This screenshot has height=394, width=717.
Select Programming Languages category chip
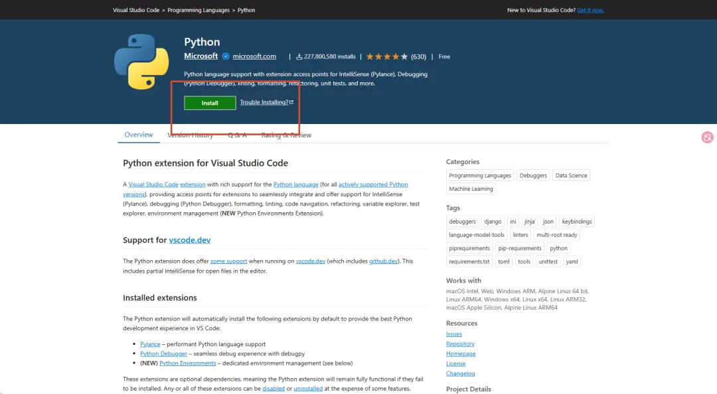pos(480,176)
